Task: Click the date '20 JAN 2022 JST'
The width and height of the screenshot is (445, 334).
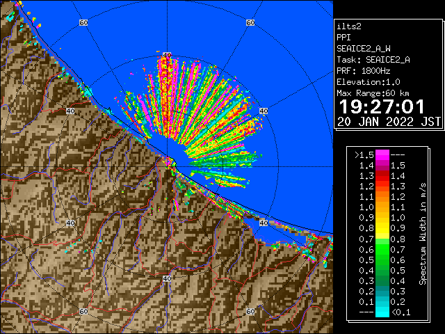Action: point(389,122)
